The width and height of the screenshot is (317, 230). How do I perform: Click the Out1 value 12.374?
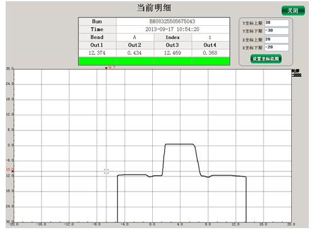coord(97,53)
